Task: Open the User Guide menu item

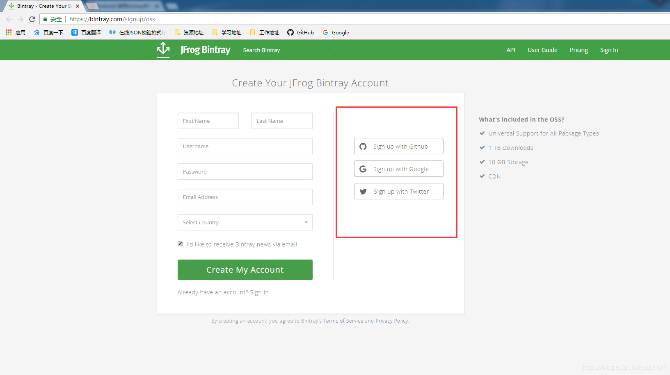Action: point(542,50)
